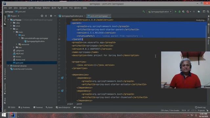Open the Maven tool window sidebar
The width and height of the screenshot is (210, 118).
pos(209,41)
